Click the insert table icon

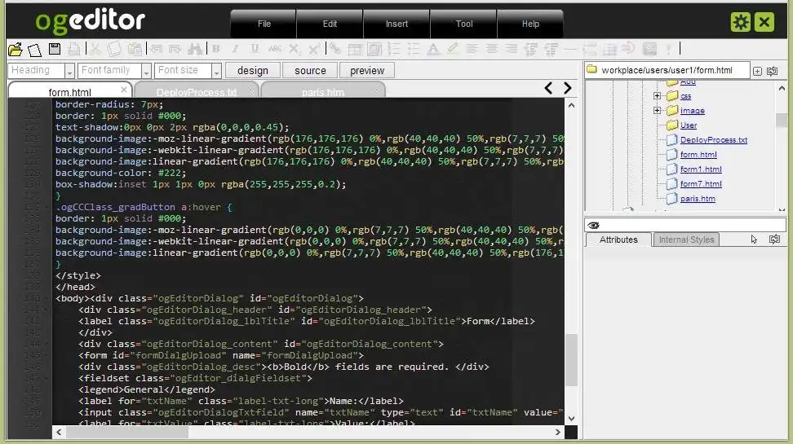[355, 49]
